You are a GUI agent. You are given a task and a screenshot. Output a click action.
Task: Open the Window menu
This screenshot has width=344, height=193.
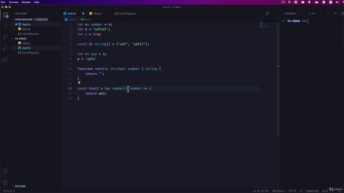(26, 2)
